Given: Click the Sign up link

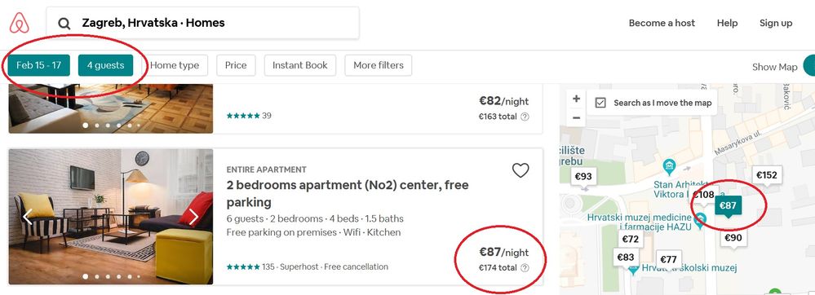Looking at the screenshot, I should click(x=776, y=23).
